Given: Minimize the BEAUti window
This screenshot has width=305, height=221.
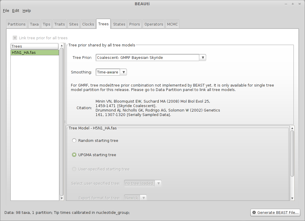Looking at the screenshot, I should coord(286,4).
